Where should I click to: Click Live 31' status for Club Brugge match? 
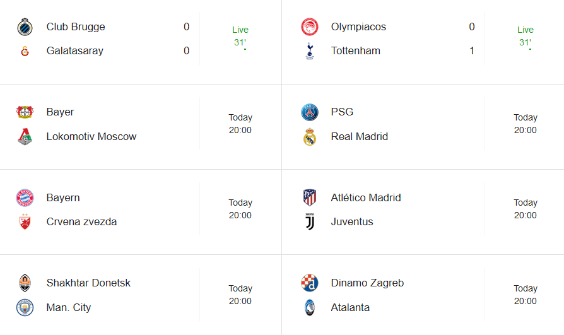tap(240, 36)
